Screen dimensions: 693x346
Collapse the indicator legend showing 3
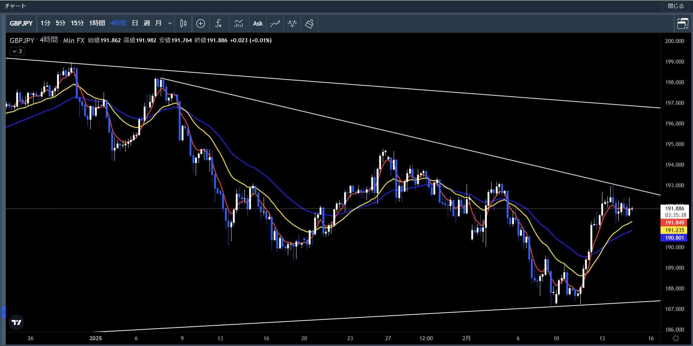tap(17, 51)
